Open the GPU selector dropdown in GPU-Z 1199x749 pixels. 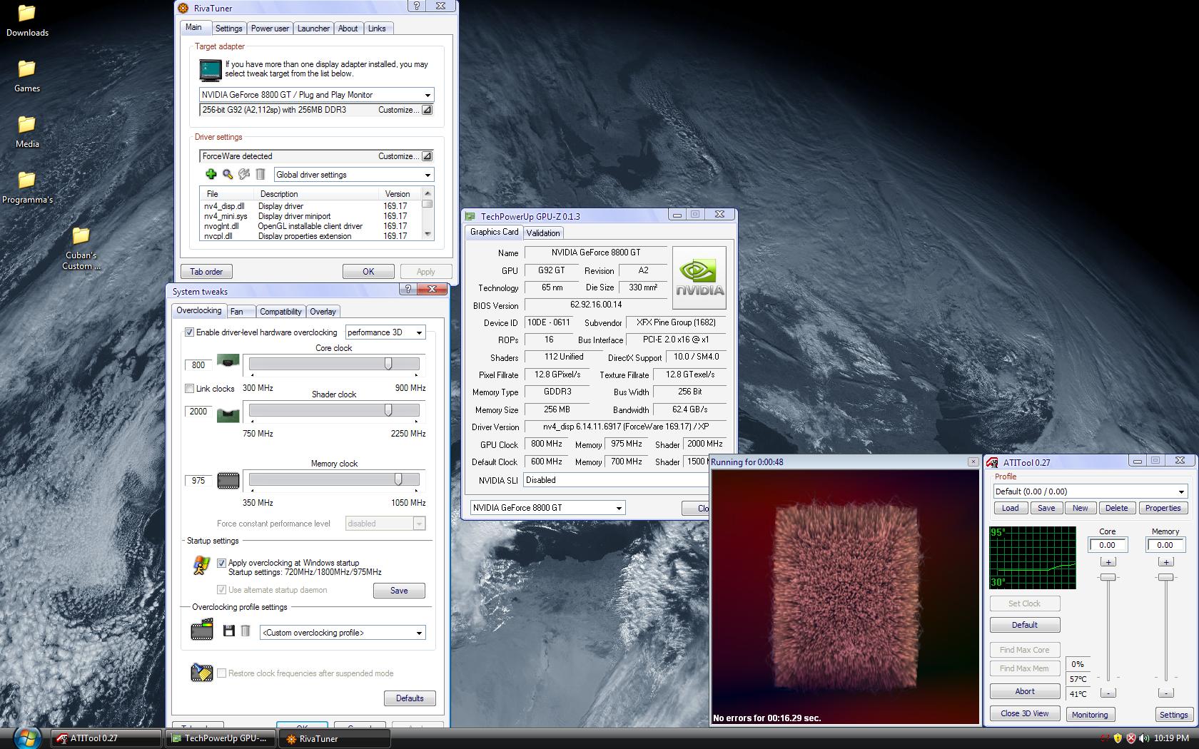pyautogui.click(x=547, y=508)
